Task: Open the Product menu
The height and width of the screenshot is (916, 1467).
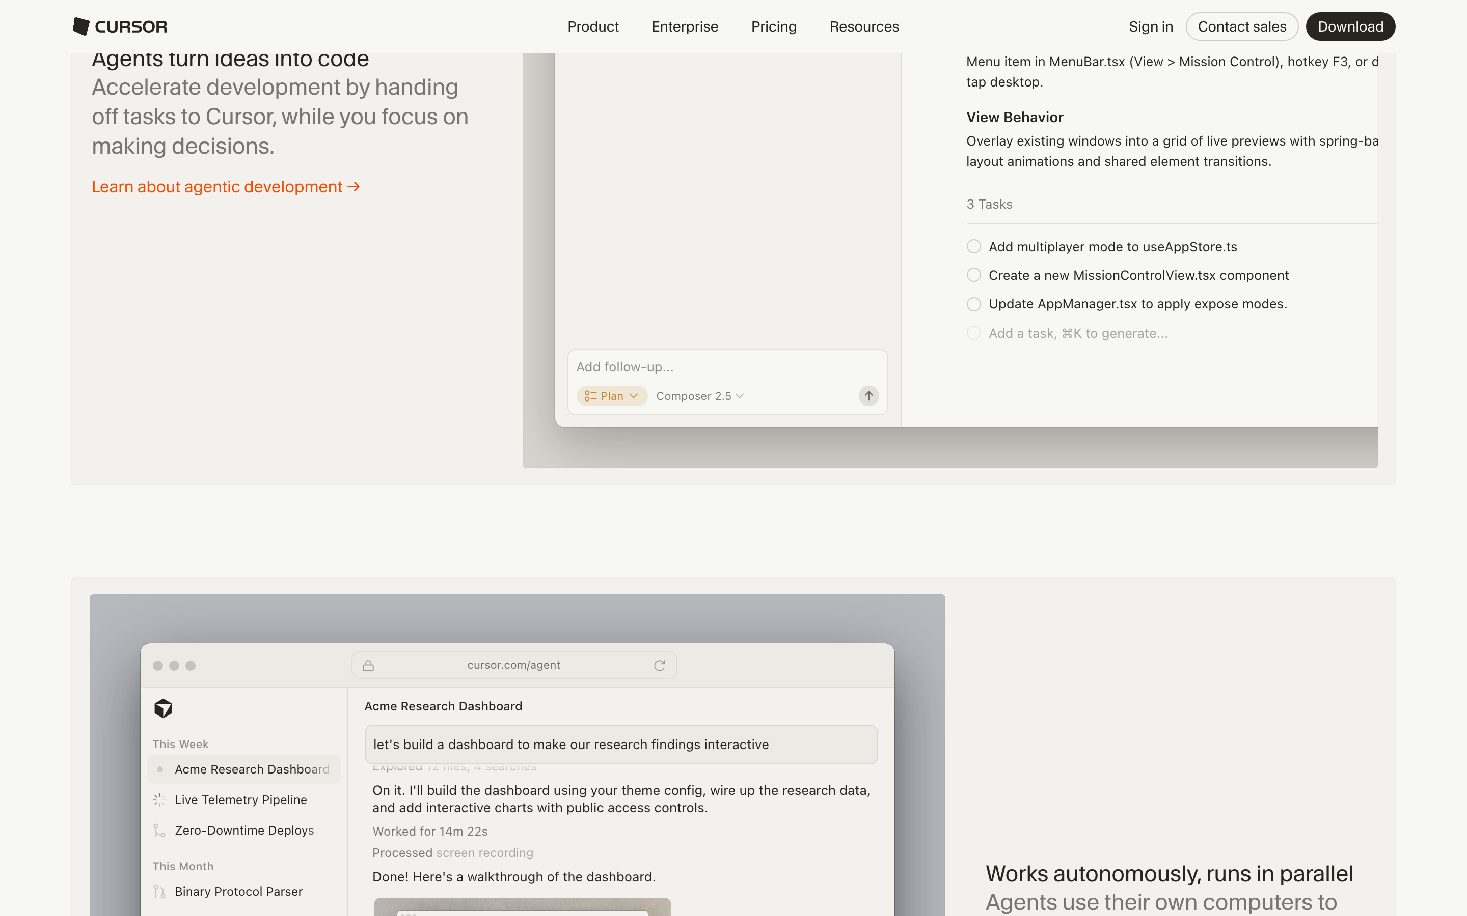Action: [593, 26]
